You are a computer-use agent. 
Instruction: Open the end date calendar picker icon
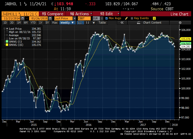click(x=50, y=18)
